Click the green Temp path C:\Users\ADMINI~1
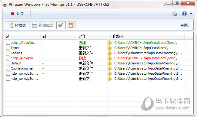The image size is (197, 117). pyautogui.click(x=145, y=43)
